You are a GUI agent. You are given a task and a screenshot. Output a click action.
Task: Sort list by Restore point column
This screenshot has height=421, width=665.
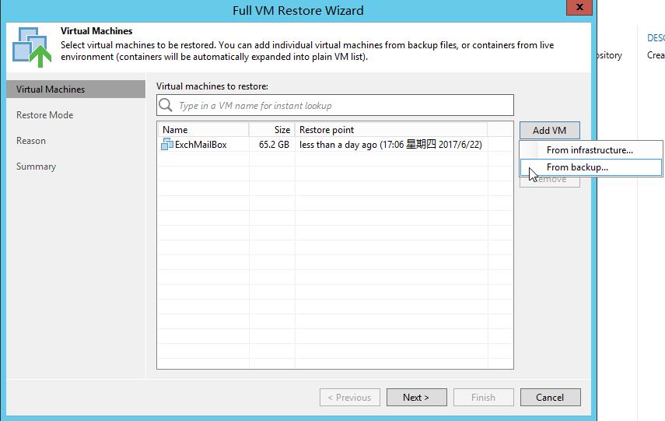click(391, 130)
